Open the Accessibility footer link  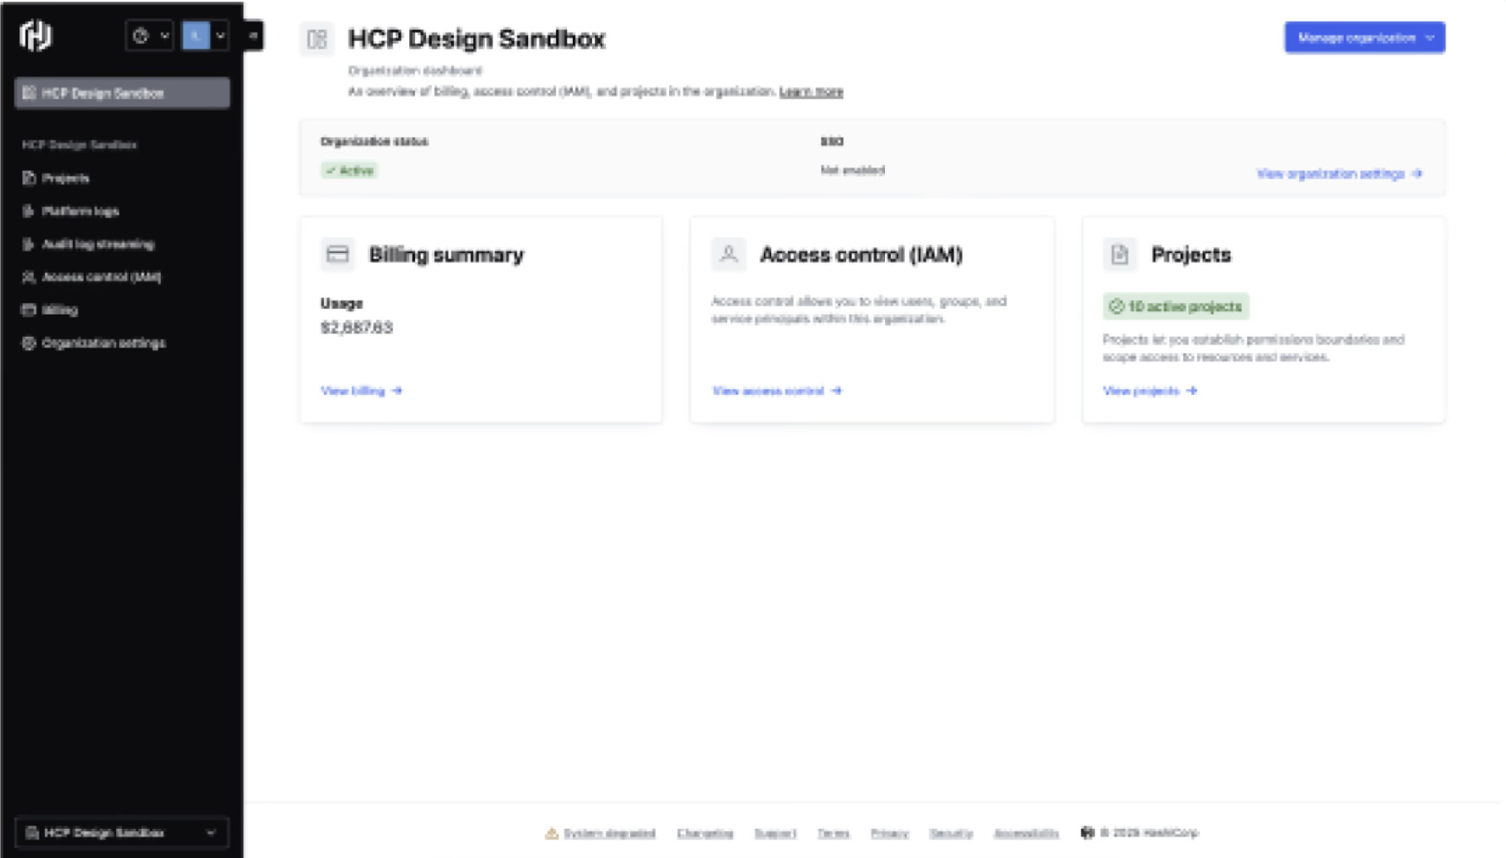coord(1026,833)
